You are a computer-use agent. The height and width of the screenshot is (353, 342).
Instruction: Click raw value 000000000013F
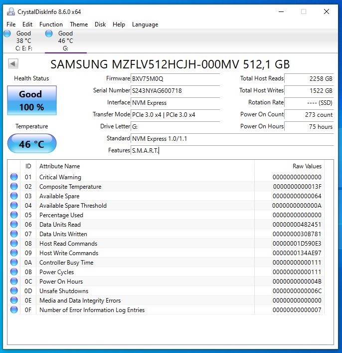297,187
